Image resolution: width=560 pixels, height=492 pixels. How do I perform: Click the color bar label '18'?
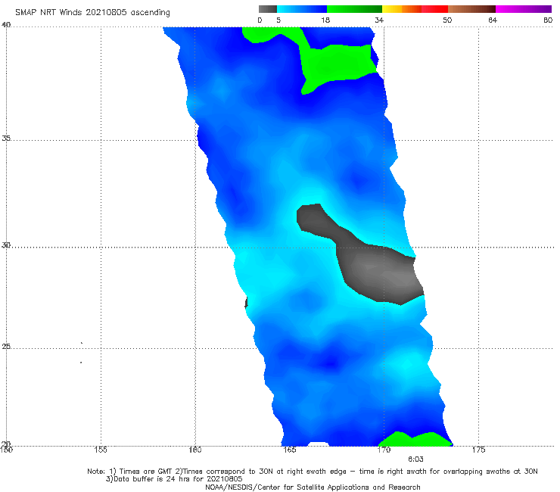(325, 20)
